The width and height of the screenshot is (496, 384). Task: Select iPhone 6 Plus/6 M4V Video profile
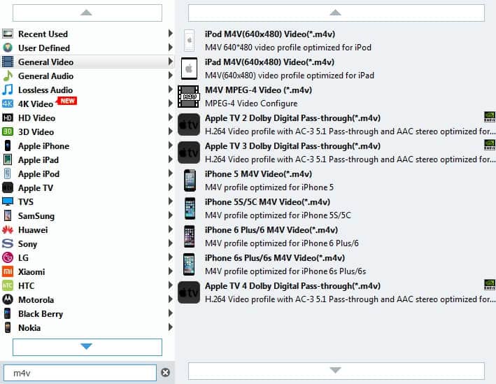click(336, 236)
